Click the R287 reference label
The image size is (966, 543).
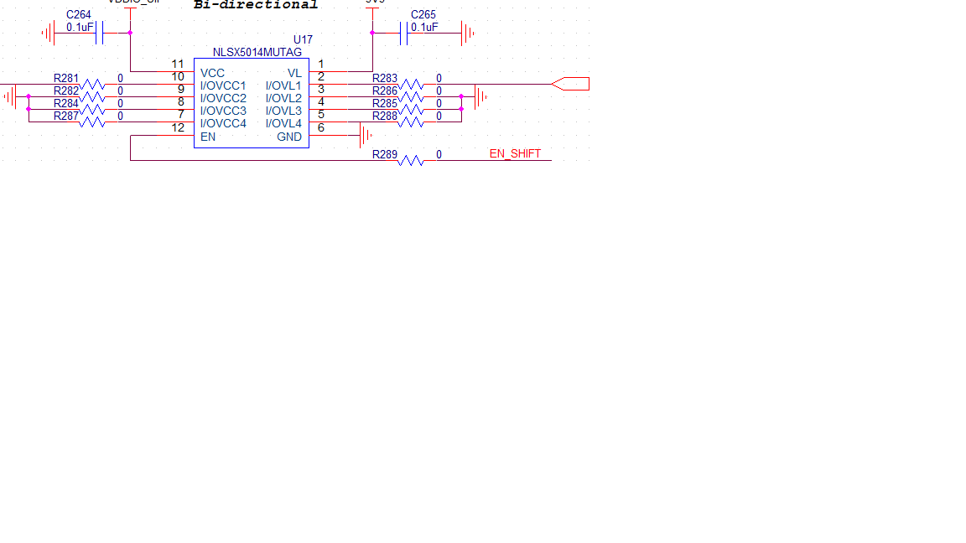point(66,116)
